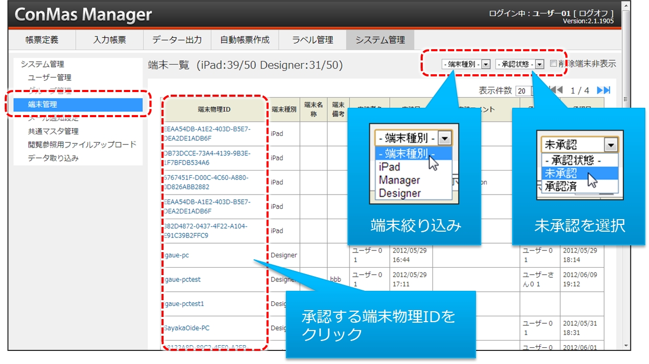
Task: Click the date cell 2012/05/29 16:44
Action: 411,255
